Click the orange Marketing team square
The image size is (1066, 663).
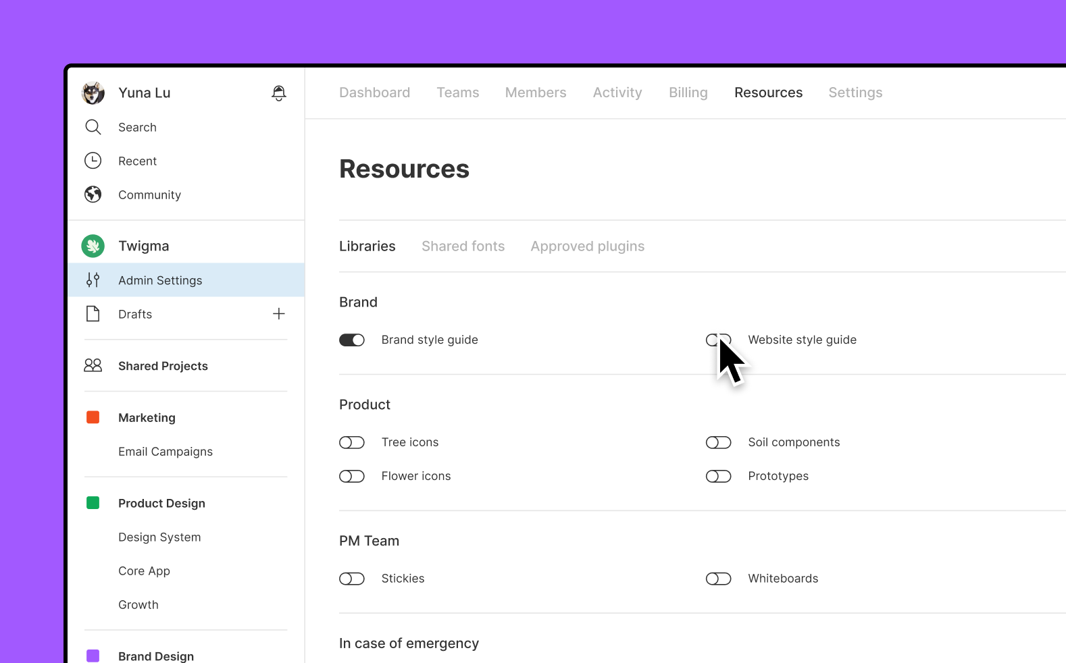93,417
